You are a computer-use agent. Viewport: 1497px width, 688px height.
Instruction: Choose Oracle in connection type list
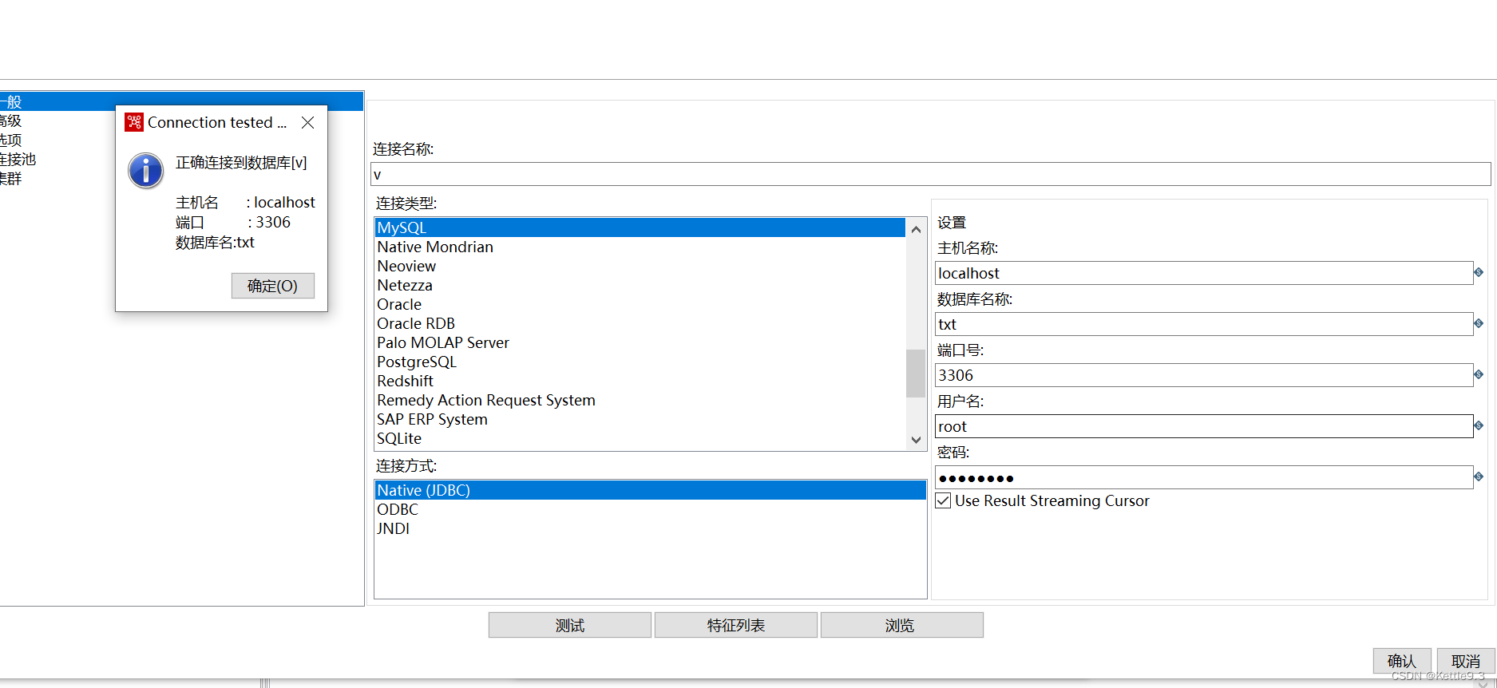click(x=640, y=304)
